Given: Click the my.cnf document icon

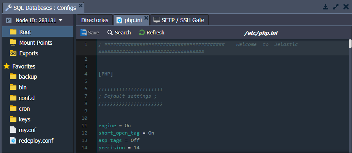Looking at the screenshot, I should coord(13,130).
